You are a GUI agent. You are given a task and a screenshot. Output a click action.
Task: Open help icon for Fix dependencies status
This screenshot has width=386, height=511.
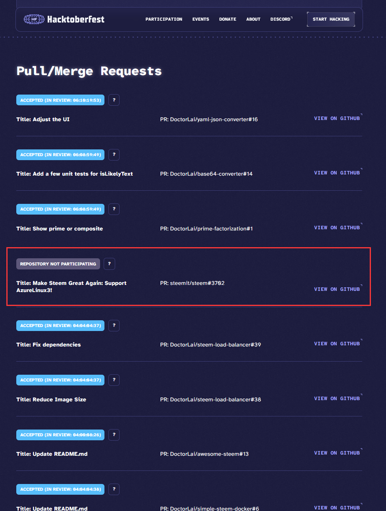(114, 325)
